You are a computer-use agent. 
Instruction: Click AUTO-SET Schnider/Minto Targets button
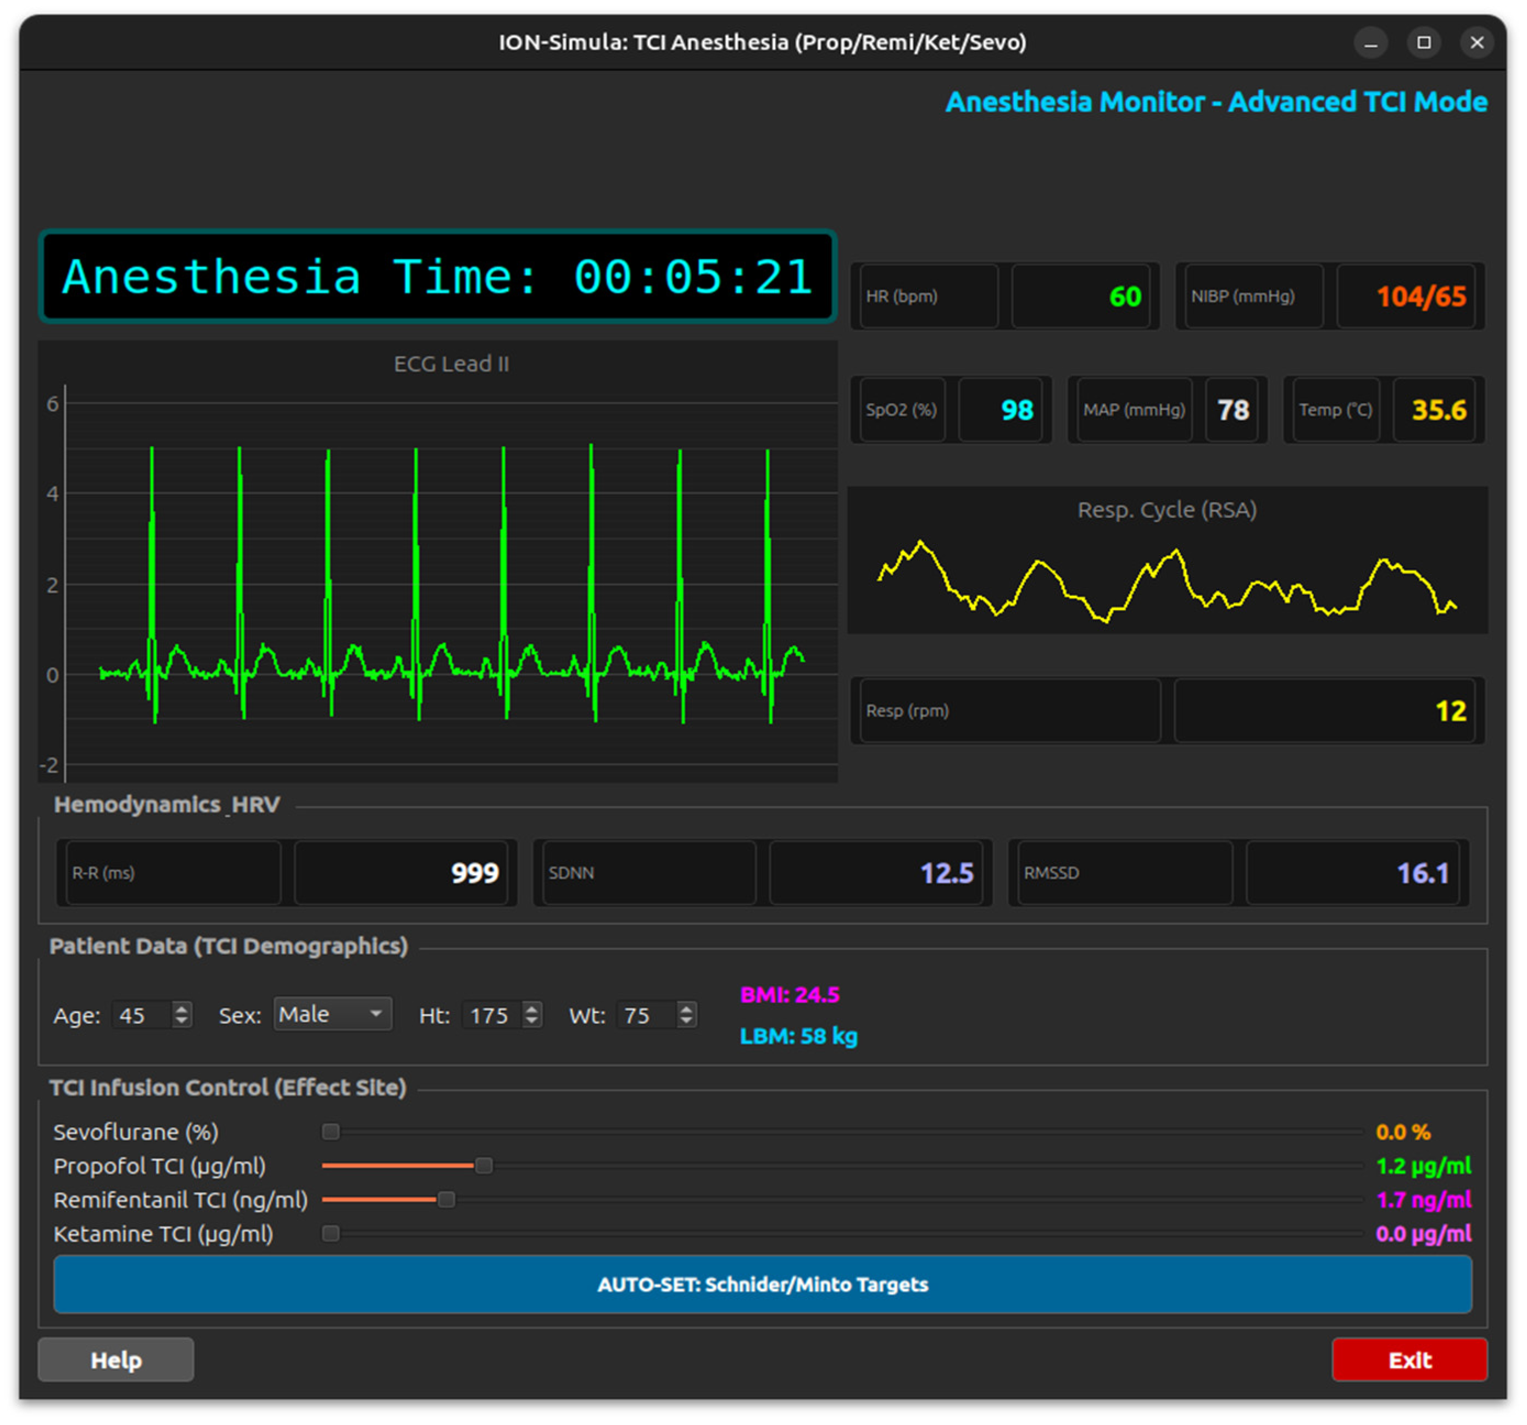click(763, 1284)
